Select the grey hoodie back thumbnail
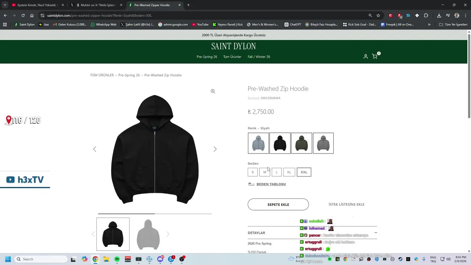This screenshot has height=265, width=471. click(148, 234)
